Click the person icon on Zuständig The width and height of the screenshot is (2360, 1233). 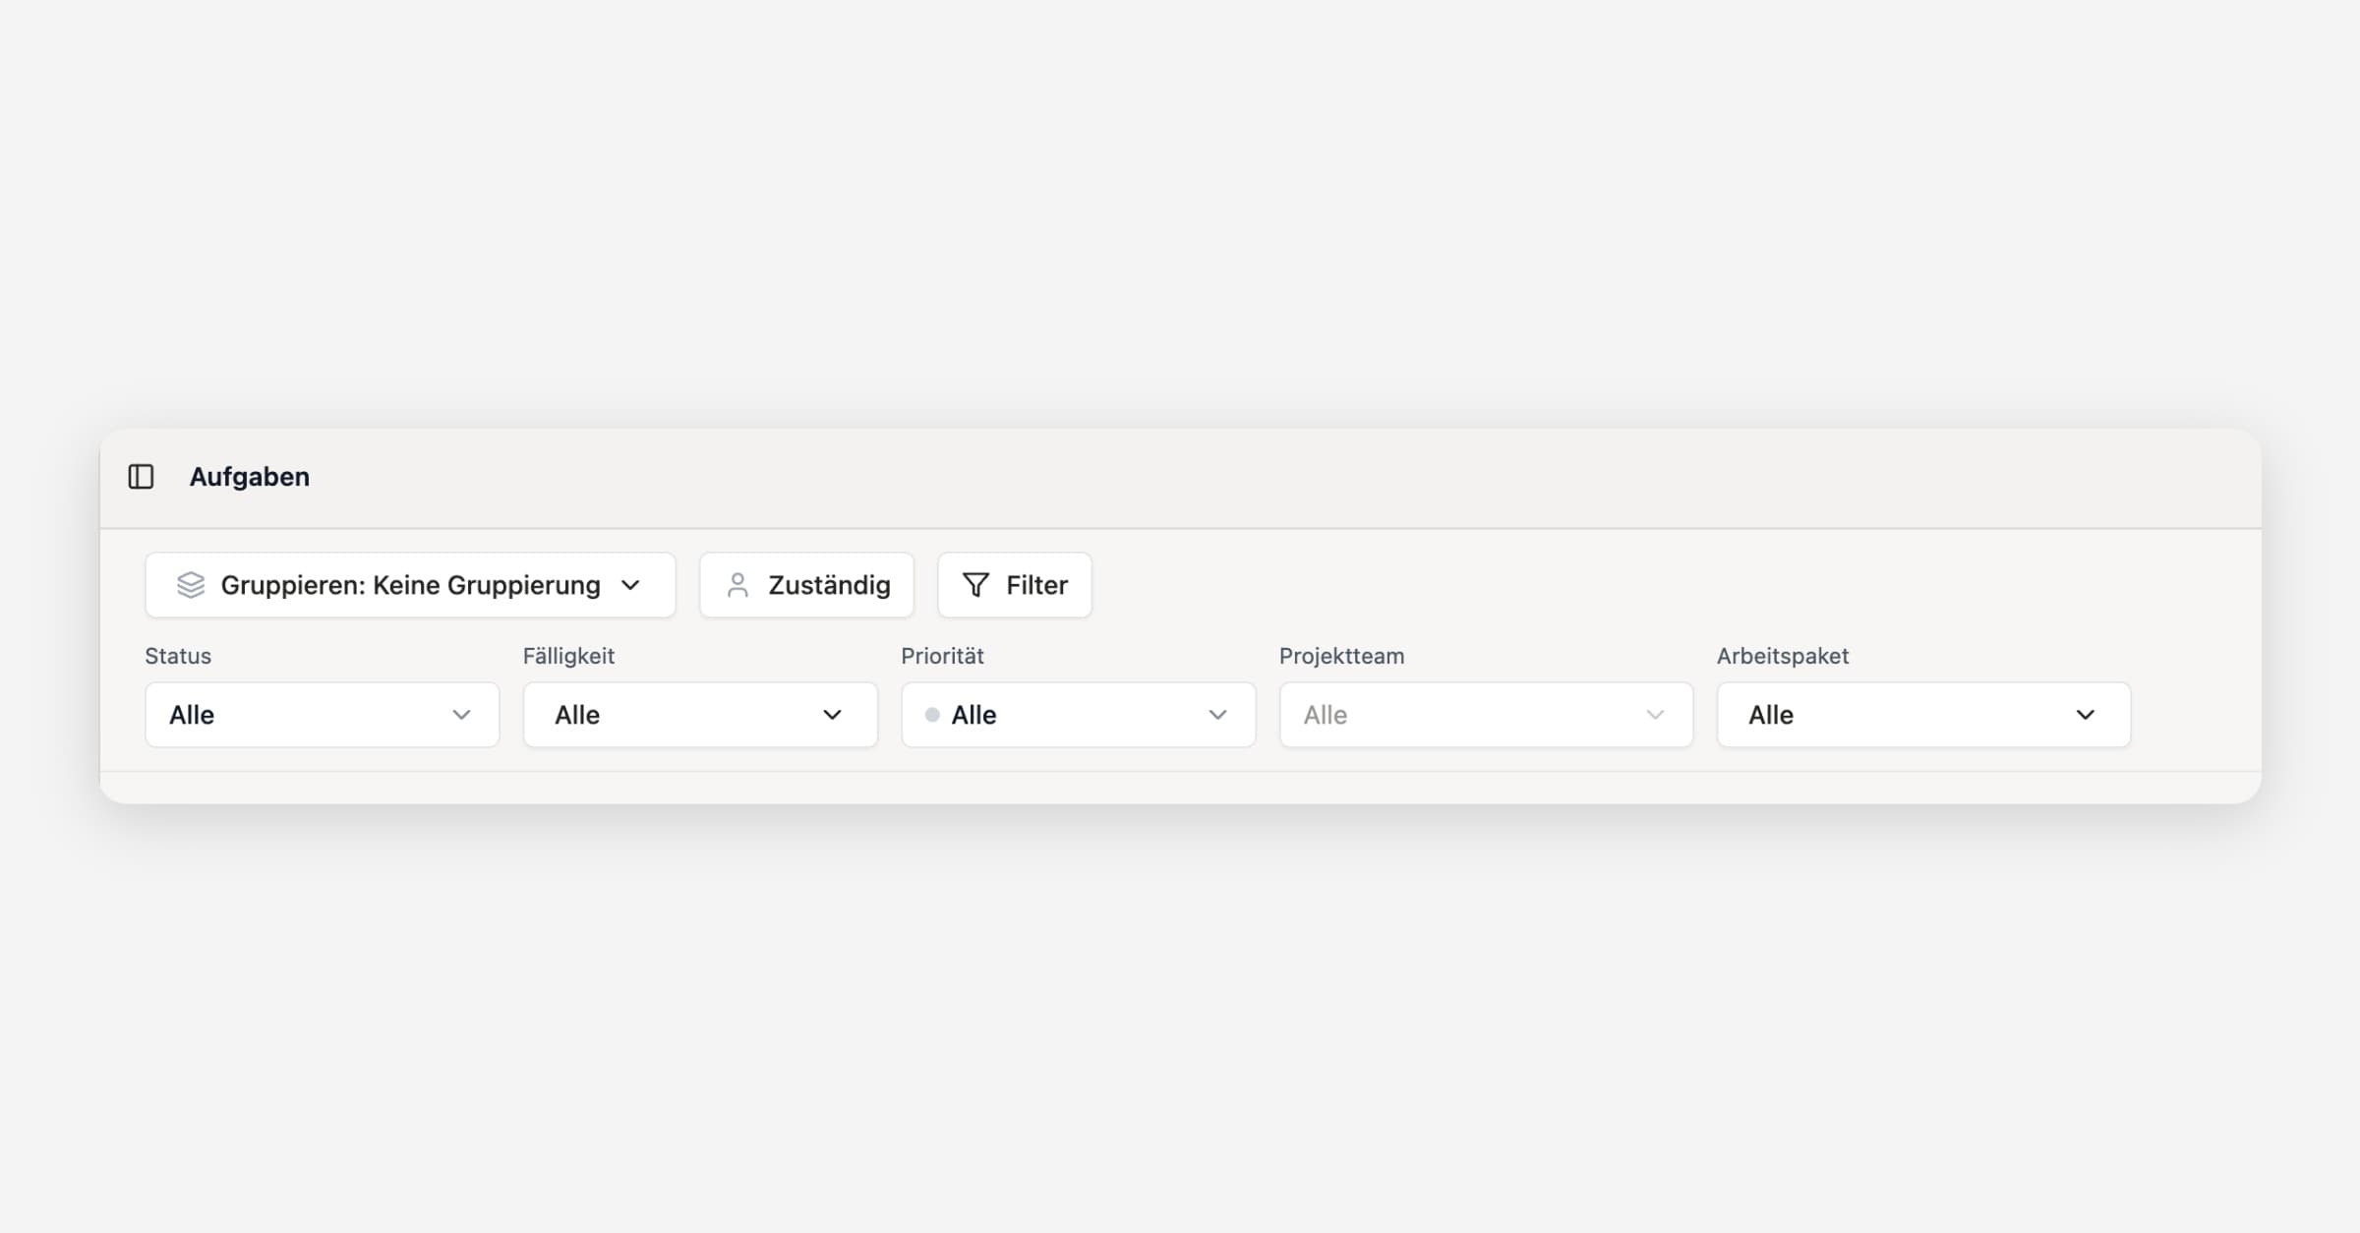(x=737, y=585)
